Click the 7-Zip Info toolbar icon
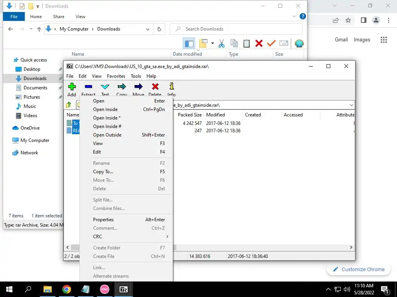This screenshot has width=397, height=297. click(x=172, y=86)
